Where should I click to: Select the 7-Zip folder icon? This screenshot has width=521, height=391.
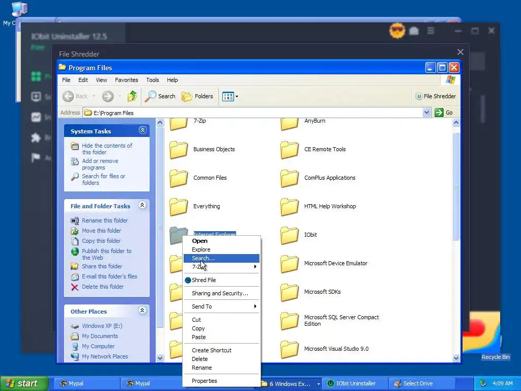pos(179,123)
